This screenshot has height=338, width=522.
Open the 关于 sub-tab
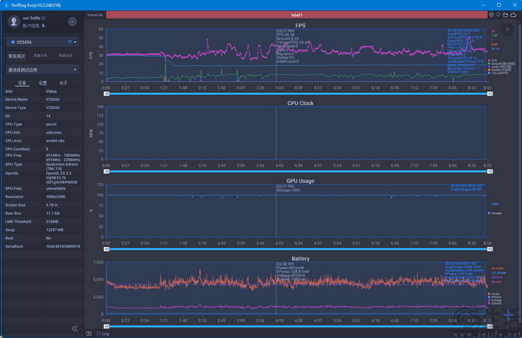coord(63,83)
